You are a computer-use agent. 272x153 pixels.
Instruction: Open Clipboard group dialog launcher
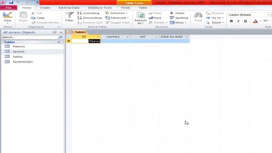[x=59, y=27]
